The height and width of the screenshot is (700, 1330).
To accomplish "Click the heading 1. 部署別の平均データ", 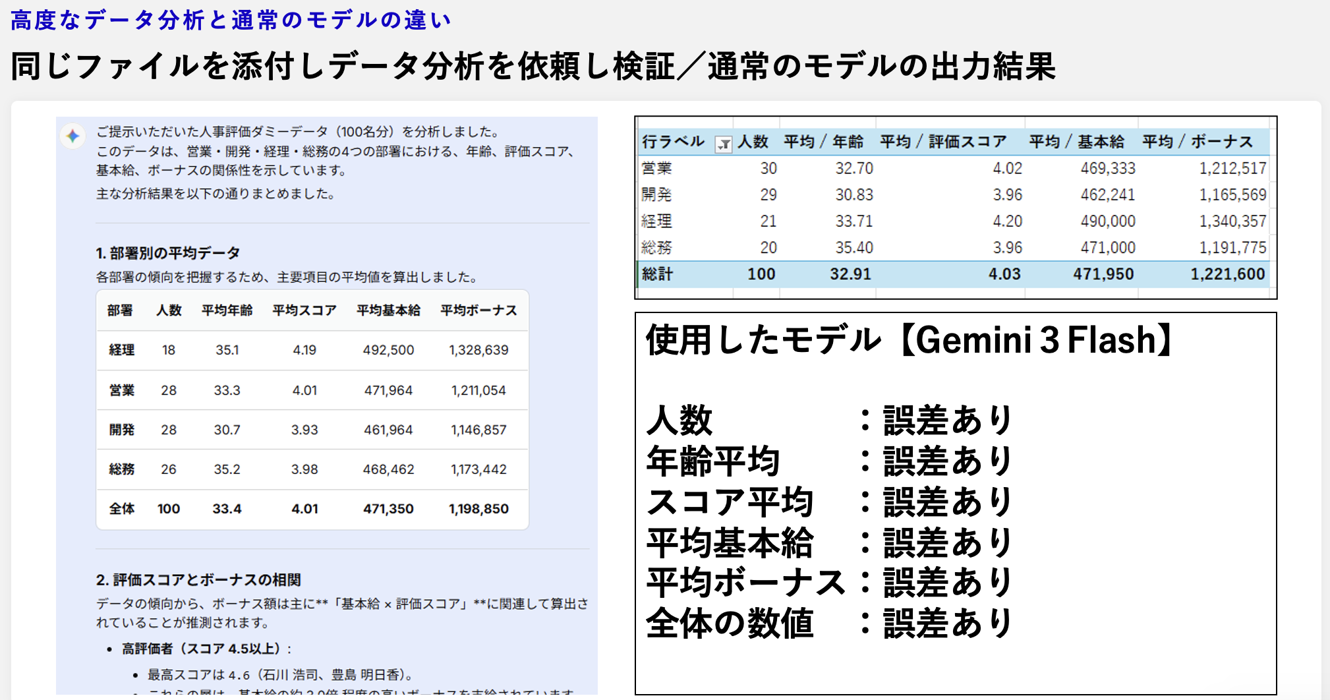I will pyautogui.click(x=167, y=253).
